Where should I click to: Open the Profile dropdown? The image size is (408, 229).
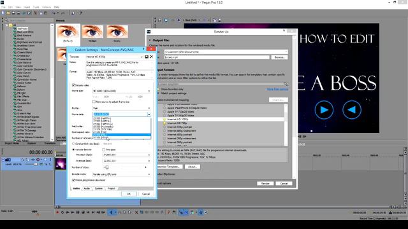tap(149, 108)
